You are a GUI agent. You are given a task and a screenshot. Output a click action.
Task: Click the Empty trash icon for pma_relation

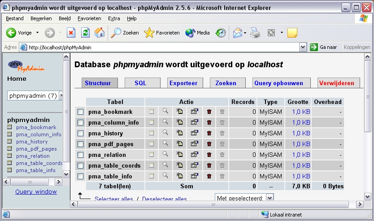click(x=222, y=155)
